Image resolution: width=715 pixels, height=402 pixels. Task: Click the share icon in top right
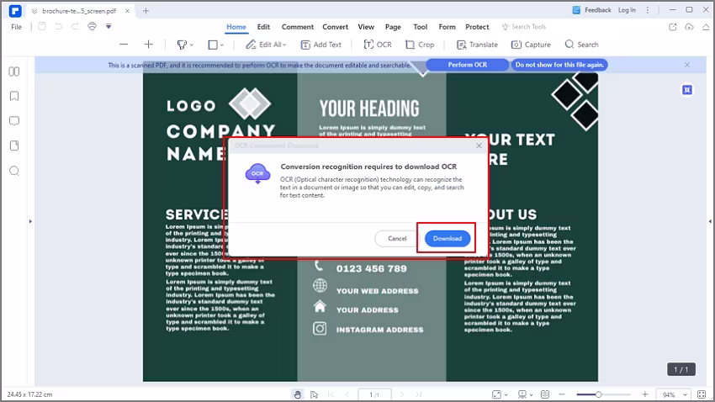[673, 27]
